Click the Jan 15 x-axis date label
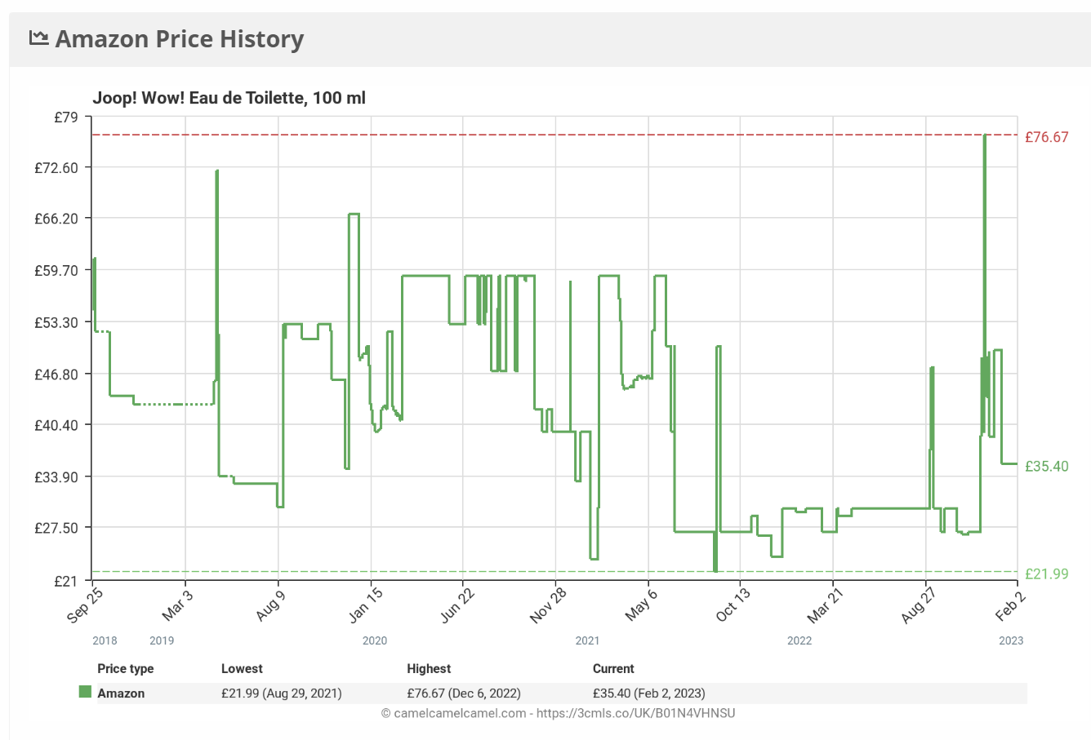The height and width of the screenshot is (740, 1091). [364, 605]
